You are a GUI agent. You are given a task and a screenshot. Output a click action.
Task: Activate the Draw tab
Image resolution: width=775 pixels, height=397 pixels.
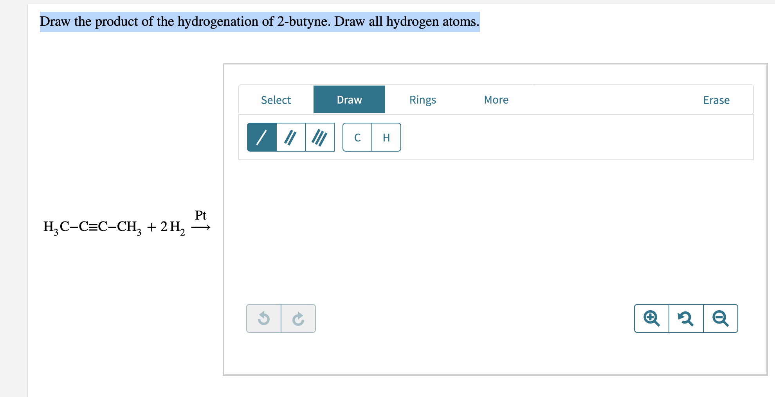tap(349, 100)
